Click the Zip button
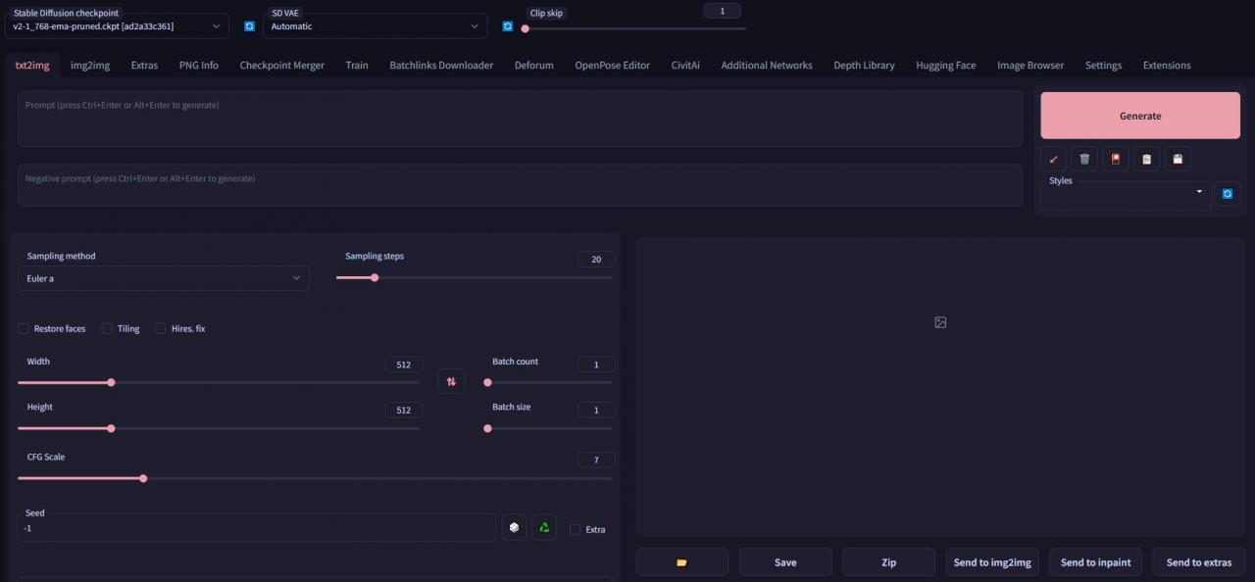Screen dimensions: 1255x582 pyautogui.click(x=888, y=562)
